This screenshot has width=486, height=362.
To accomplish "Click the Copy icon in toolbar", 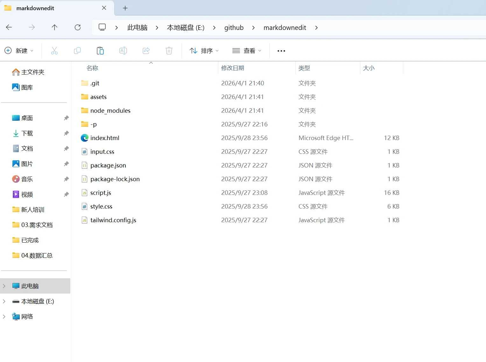I will 77,51.
